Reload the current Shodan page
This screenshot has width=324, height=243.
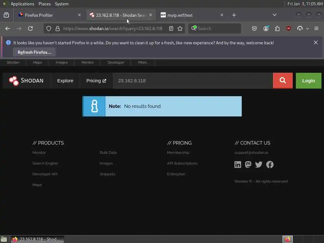[x=30, y=28]
